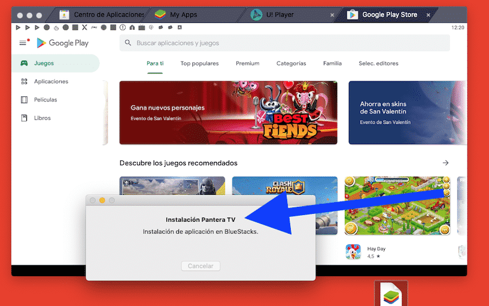Switch to the 'Para ti' tab
The width and height of the screenshot is (489, 306).
[x=155, y=63]
